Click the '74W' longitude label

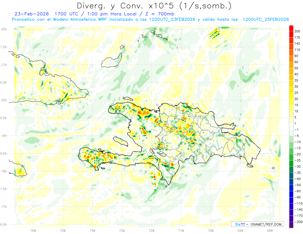(x=92, y=230)
